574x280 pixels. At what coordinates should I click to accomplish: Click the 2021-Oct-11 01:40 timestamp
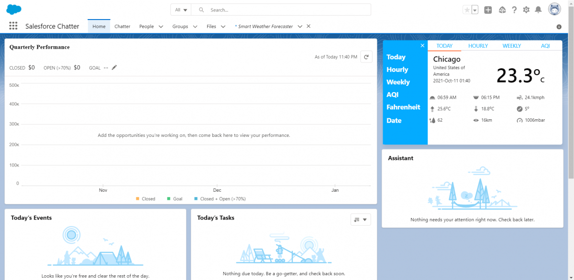452,81
